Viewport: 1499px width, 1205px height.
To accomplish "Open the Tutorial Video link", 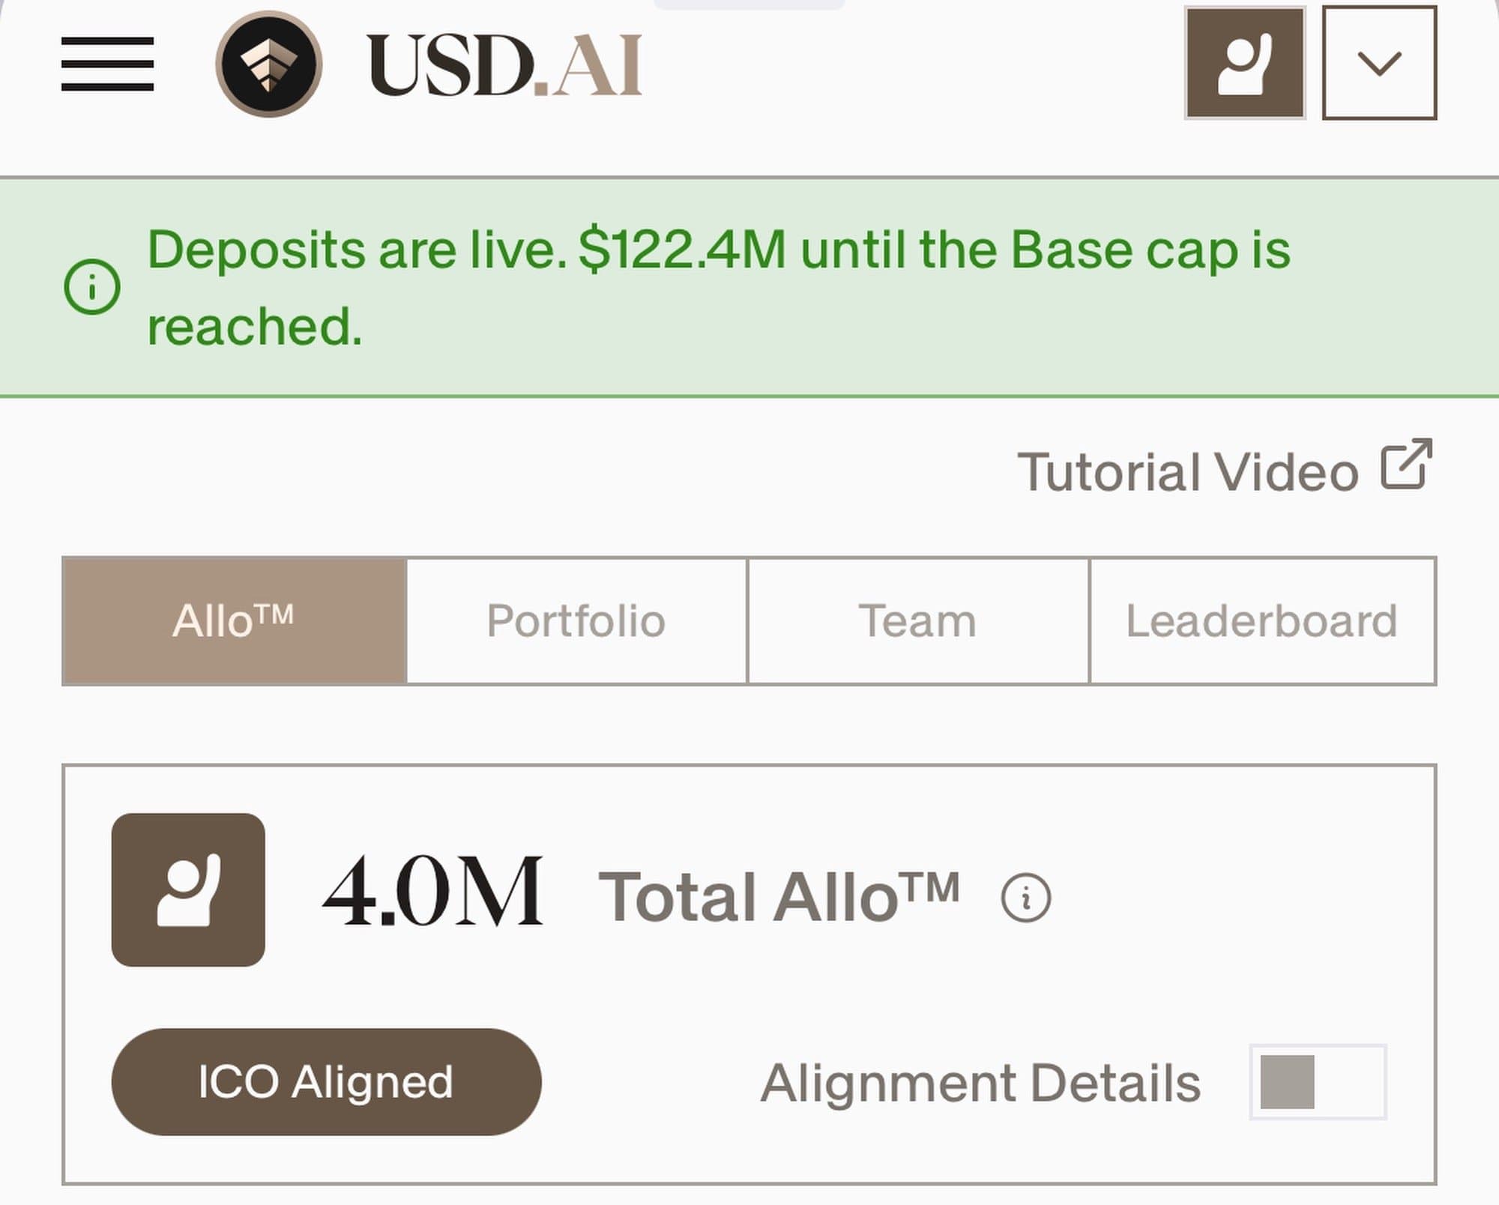I will tap(1187, 473).
